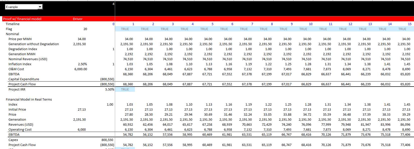This screenshot has width=414, height=149.
Task: Click the Initial Price driver value 27.13
Action: click(x=82, y=110)
